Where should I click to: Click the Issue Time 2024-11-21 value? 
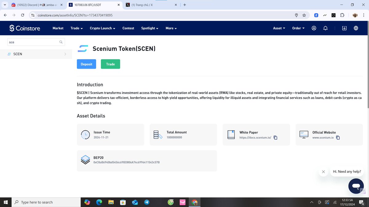coord(101,137)
